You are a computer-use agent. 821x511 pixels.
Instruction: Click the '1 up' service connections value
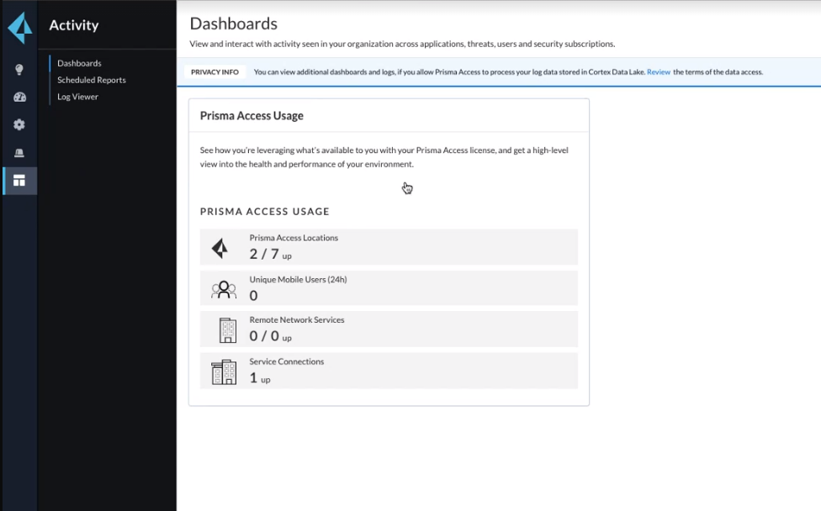tap(260, 378)
